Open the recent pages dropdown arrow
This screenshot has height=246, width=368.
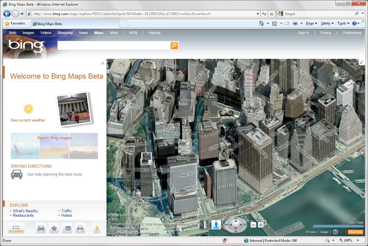(x=22, y=14)
